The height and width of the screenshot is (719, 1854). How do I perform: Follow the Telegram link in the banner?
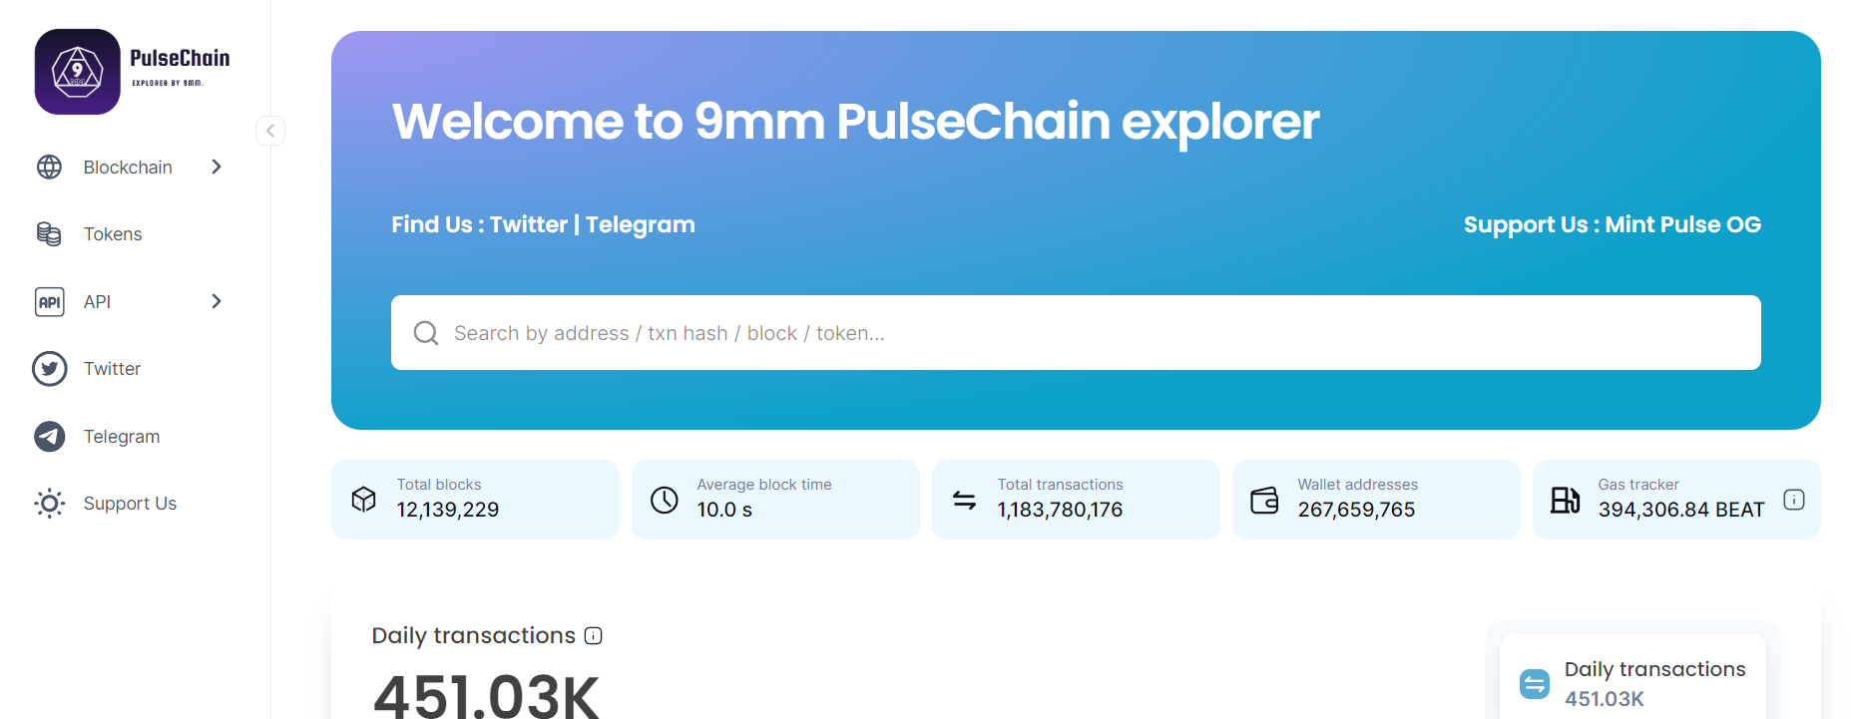(x=640, y=224)
